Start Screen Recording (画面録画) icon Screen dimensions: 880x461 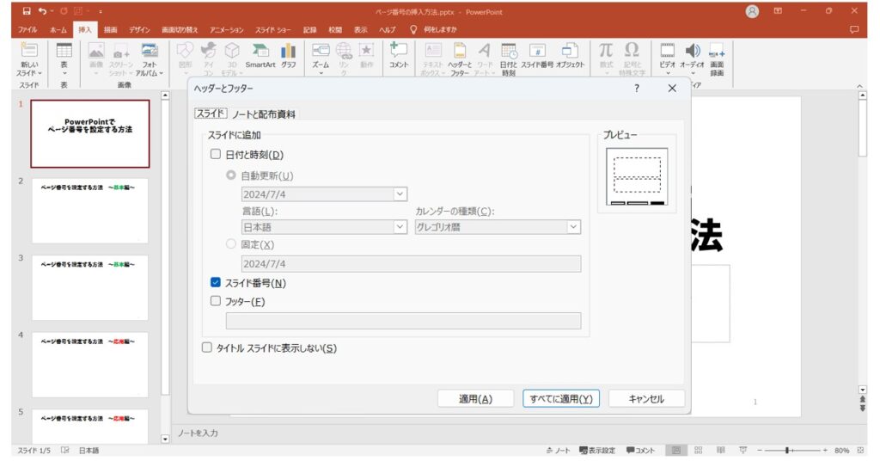coord(717,52)
